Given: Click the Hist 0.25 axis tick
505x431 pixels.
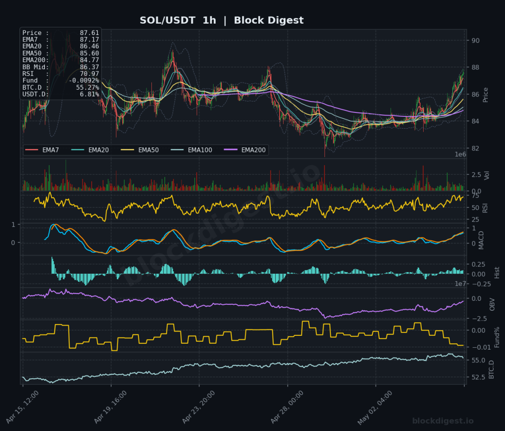Looking at the screenshot, I should [478, 264].
